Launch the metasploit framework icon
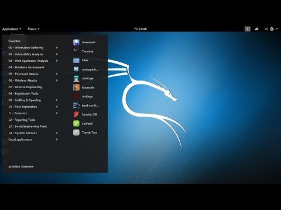 [76, 69]
